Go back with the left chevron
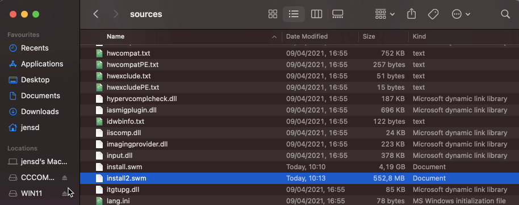The width and height of the screenshot is (519, 205). (95, 14)
